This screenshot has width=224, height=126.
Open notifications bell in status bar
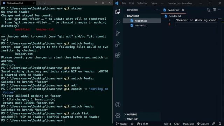pyautogui.click(x=220, y=124)
